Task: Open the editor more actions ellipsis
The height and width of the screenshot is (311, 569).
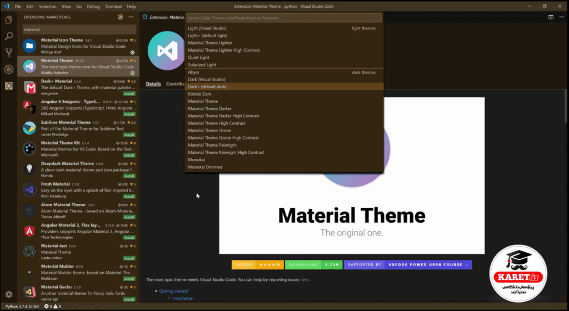Action: tap(562, 17)
